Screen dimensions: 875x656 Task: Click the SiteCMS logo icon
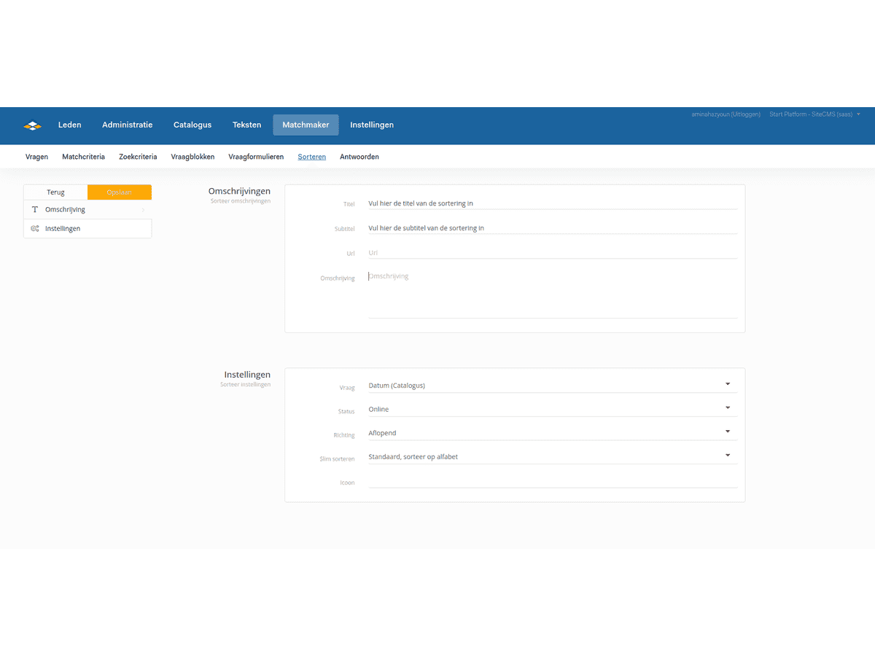pos(33,125)
